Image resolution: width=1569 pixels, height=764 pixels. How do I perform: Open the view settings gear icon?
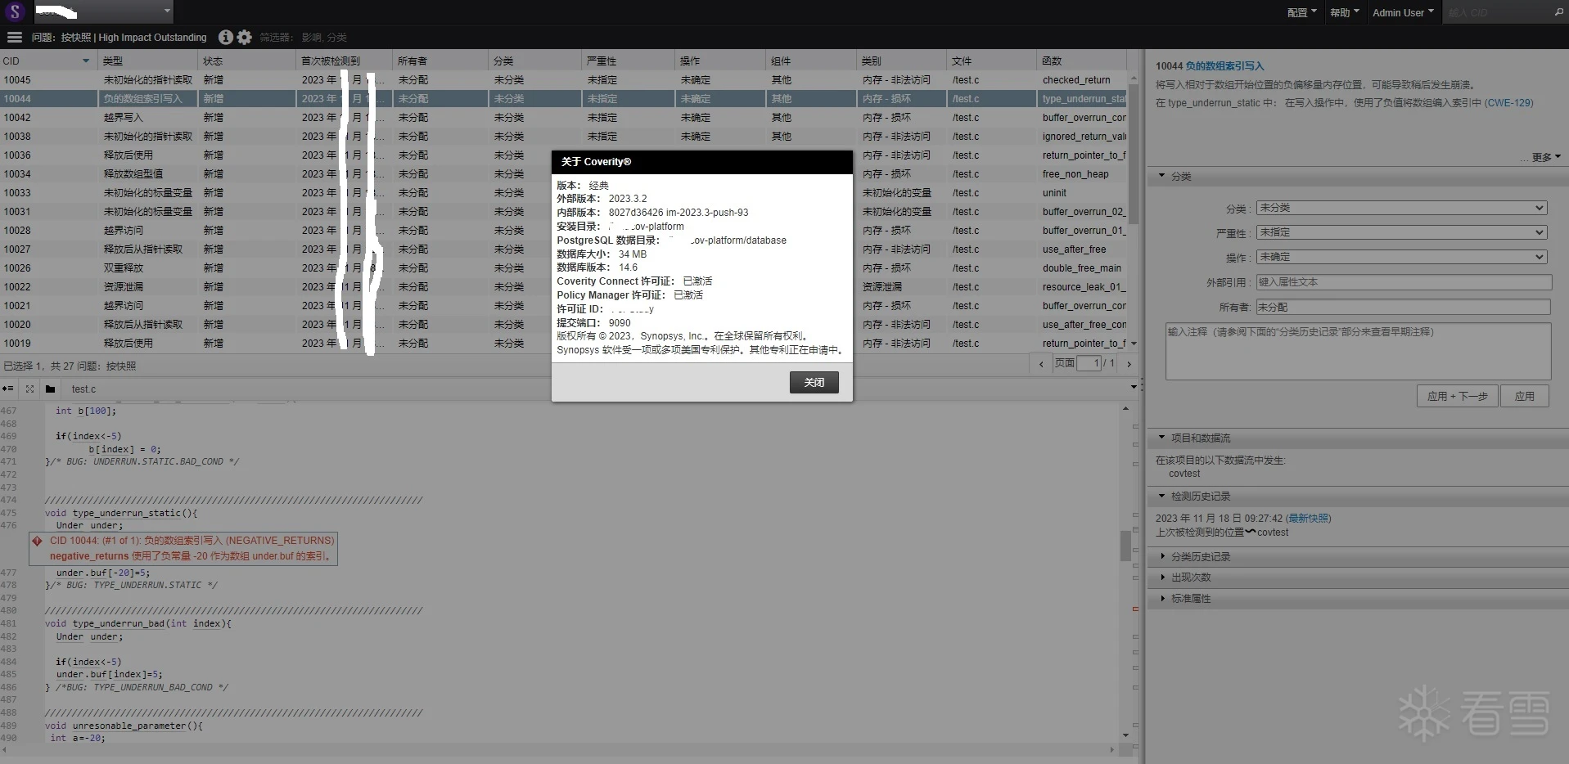(245, 37)
